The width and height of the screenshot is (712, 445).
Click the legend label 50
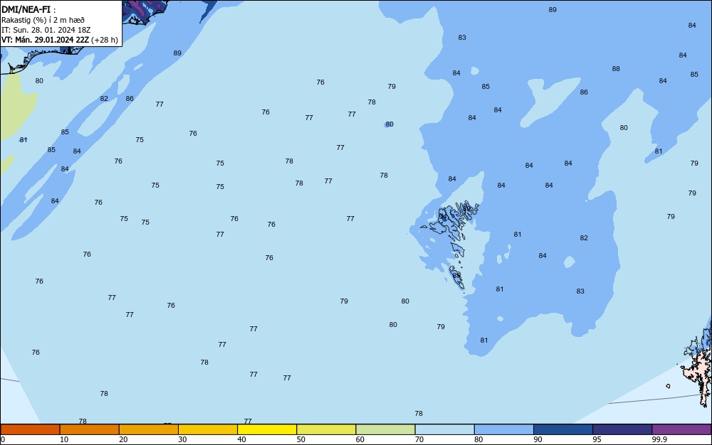(300, 439)
